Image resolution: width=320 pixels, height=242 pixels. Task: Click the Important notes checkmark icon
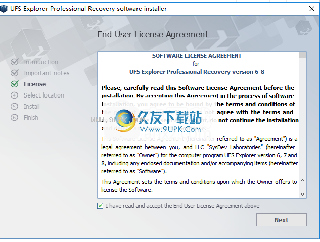[x=15, y=73]
